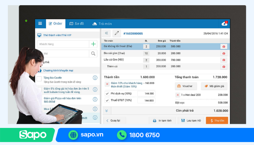Select the Lẩu cá tầm (Nồi) row
Viewport: 254px width, 145px height.
[x=165, y=60]
